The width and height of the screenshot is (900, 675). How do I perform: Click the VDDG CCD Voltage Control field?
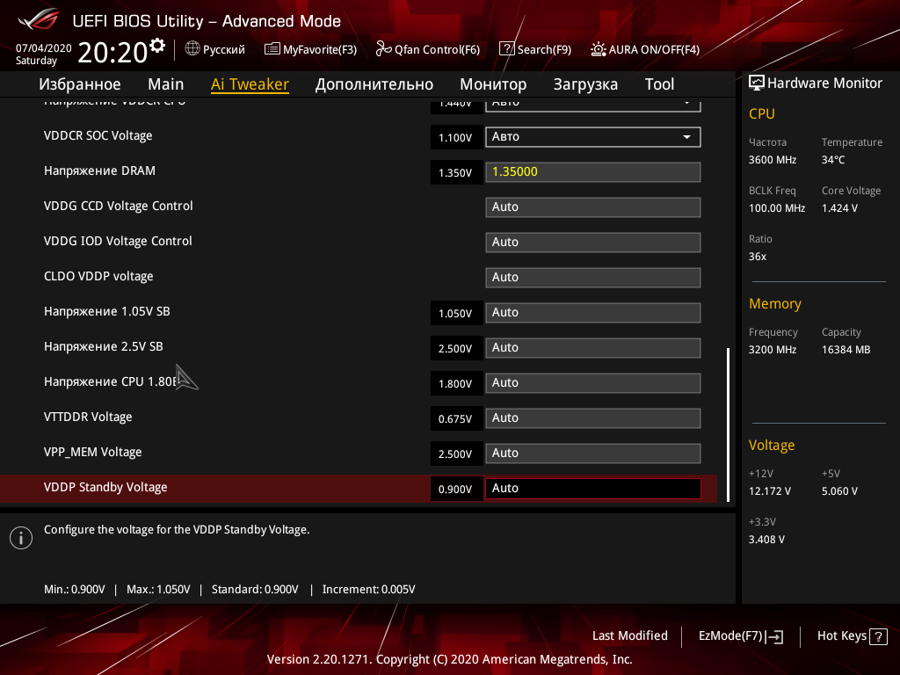click(x=593, y=207)
